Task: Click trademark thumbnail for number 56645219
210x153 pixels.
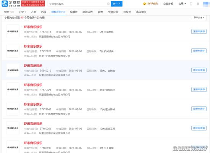Action: pos(13,70)
